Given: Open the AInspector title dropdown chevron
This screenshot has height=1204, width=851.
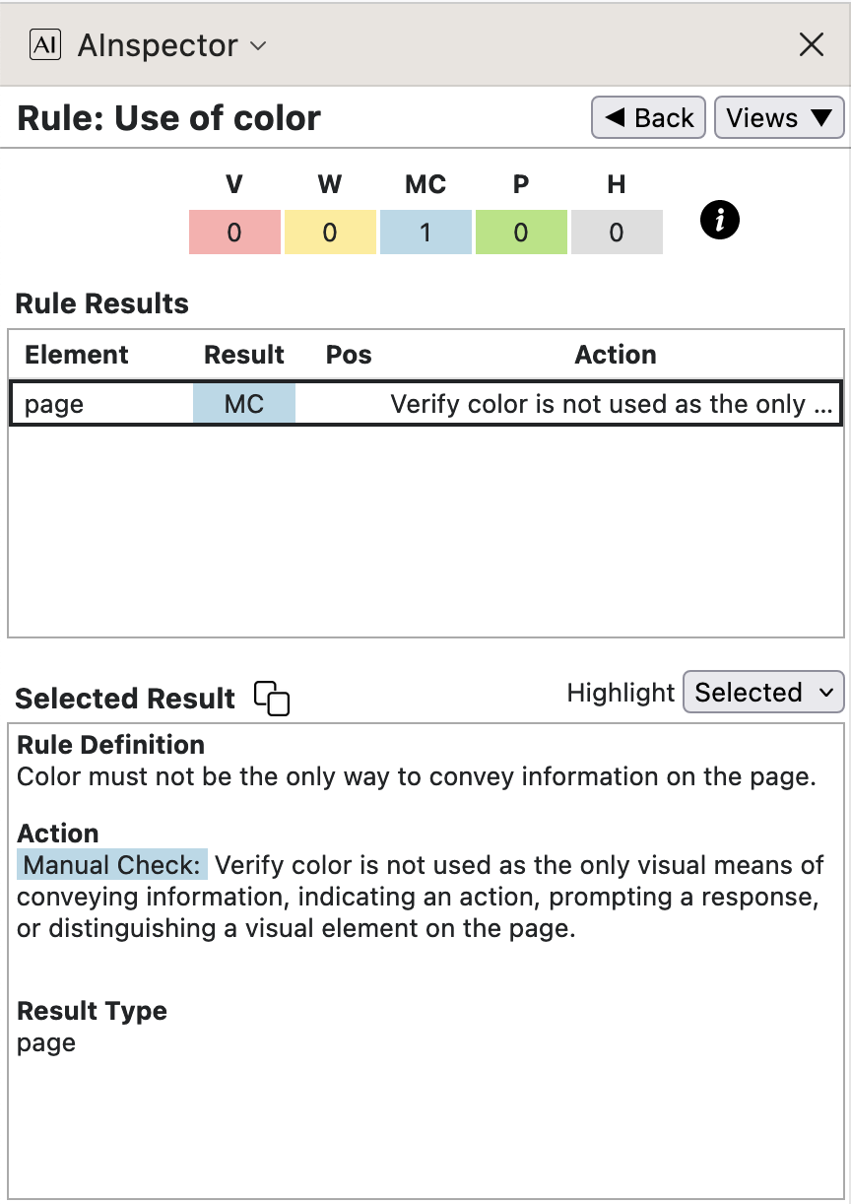Looking at the screenshot, I should (259, 46).
